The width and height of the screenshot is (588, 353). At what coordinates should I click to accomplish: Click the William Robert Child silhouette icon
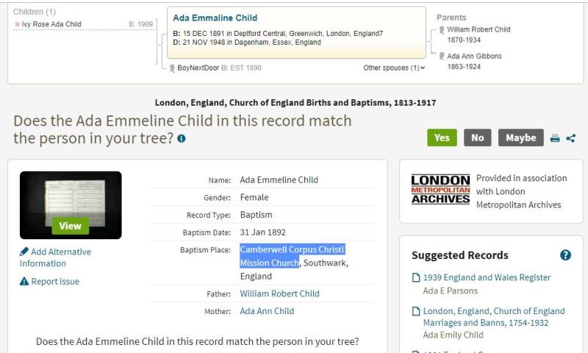coord(442,29)
